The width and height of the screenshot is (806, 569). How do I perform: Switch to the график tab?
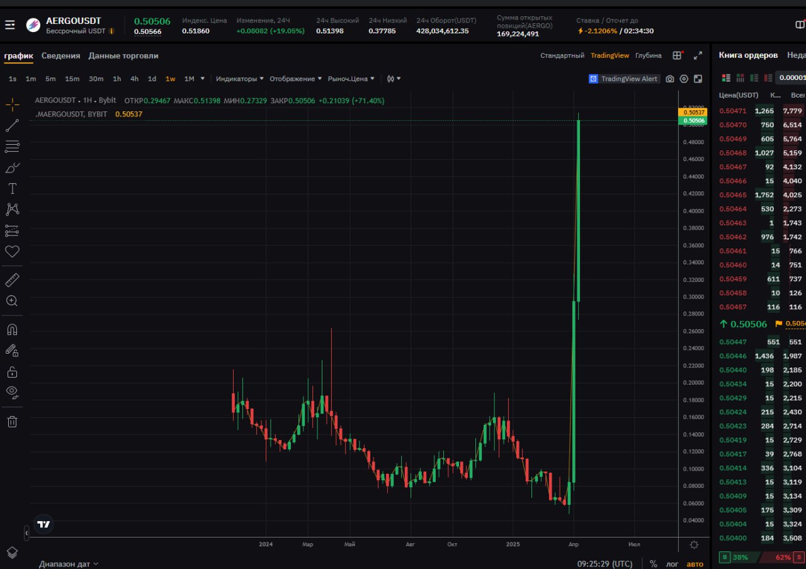pyautogui.click(x=18, y=55)
